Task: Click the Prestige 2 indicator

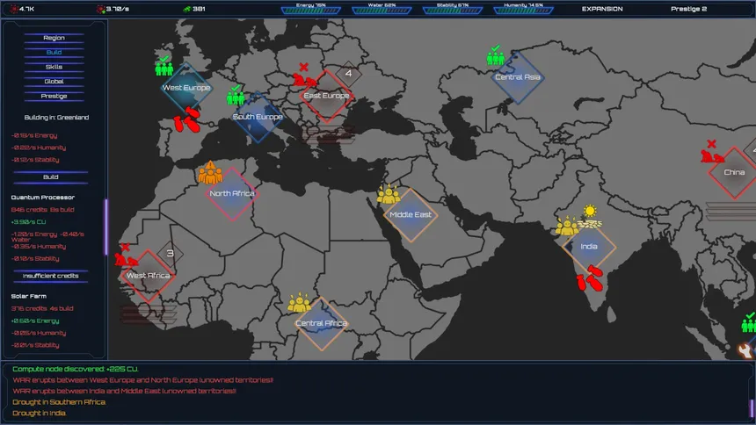Action: (x=688, y=9)
